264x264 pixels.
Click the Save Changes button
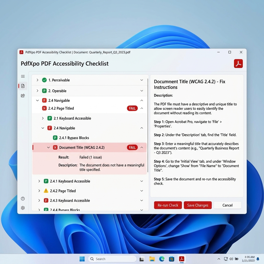[197, 205]
